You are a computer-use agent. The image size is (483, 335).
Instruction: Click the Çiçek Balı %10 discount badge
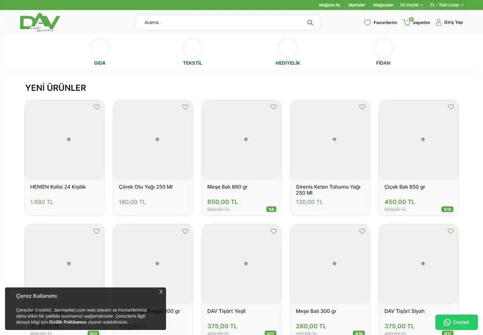pyautogui.click(x=447, y=209)
